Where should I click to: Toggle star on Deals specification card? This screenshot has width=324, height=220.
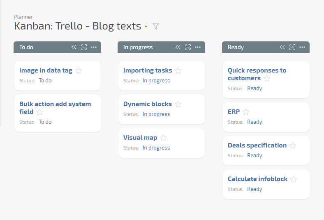(293, 145)
